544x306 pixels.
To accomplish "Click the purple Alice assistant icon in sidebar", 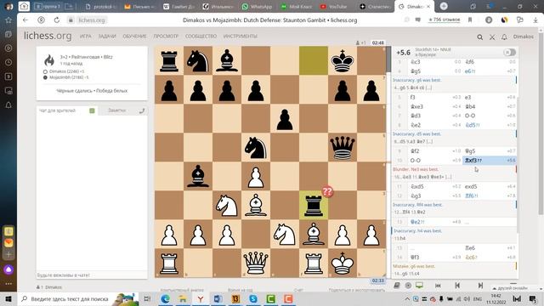I will click(8, 269).
